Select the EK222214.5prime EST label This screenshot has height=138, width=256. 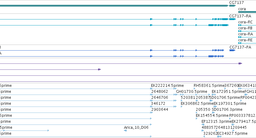pyautogui.click(x=167, y=86)
